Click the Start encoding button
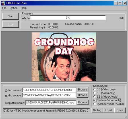This screenshot has width=128, height=119. [x=11, y=16]
